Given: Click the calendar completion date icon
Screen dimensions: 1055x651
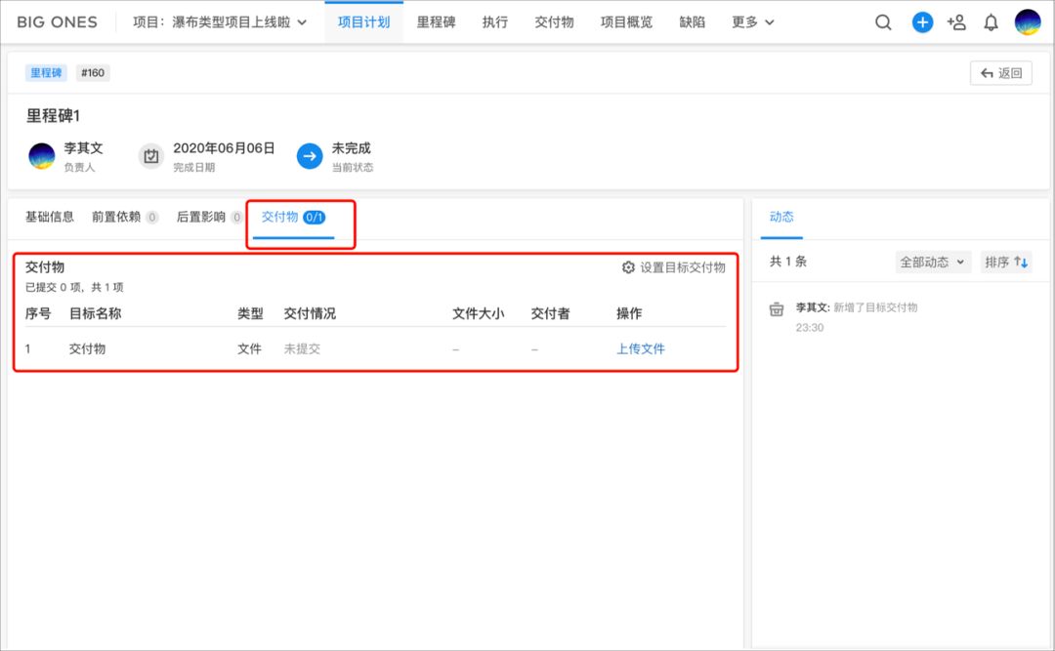Looking at the screenshot, I should pos(150,156).
